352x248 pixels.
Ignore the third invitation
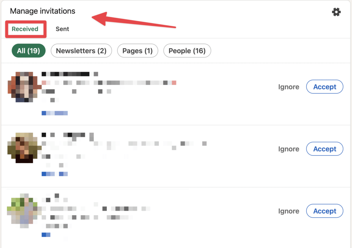(x=288, y=211)
